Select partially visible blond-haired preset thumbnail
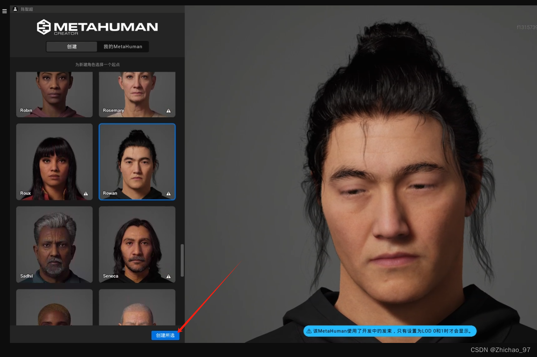Image resolution: width=537 pixels, height=357 pixels. point(54,307)
